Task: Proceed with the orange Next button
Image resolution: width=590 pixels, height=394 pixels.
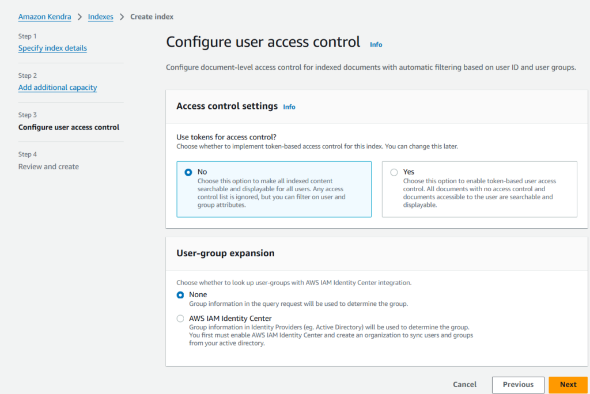Action: click(568, 385)
